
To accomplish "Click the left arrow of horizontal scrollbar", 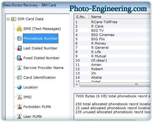I will click(x=77, y=84).
